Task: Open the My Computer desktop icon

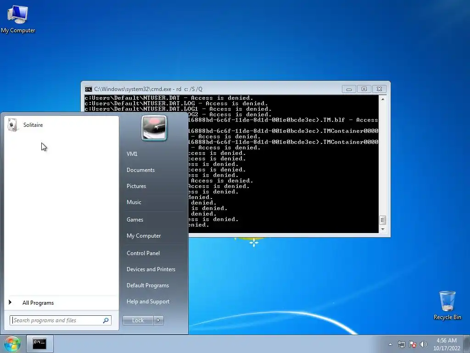Action: (x=18, y=18)
